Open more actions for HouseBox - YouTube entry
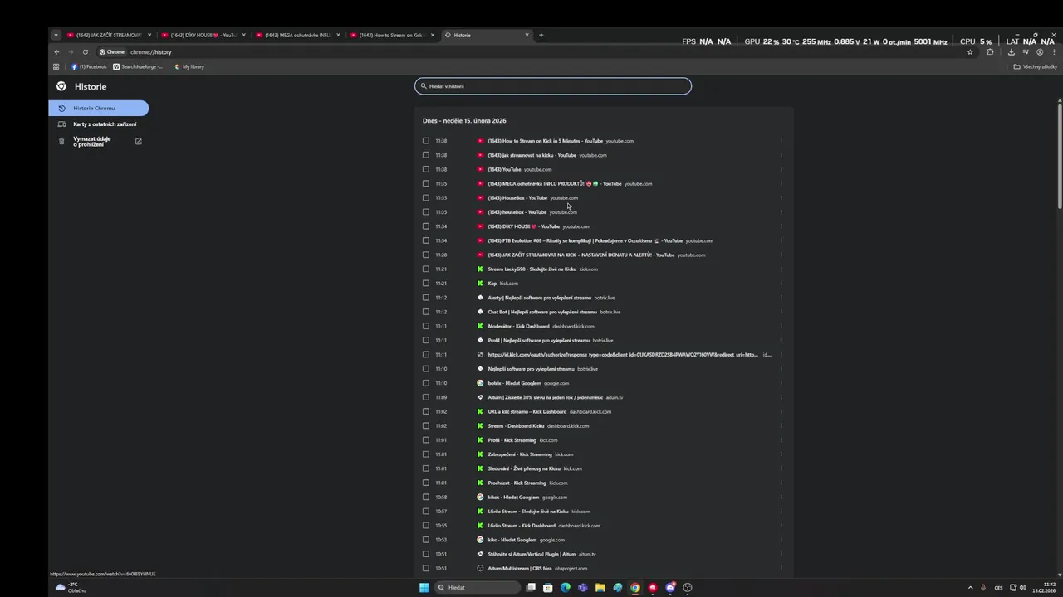The width and height of the screenshot is (1063, 597). 781,197
